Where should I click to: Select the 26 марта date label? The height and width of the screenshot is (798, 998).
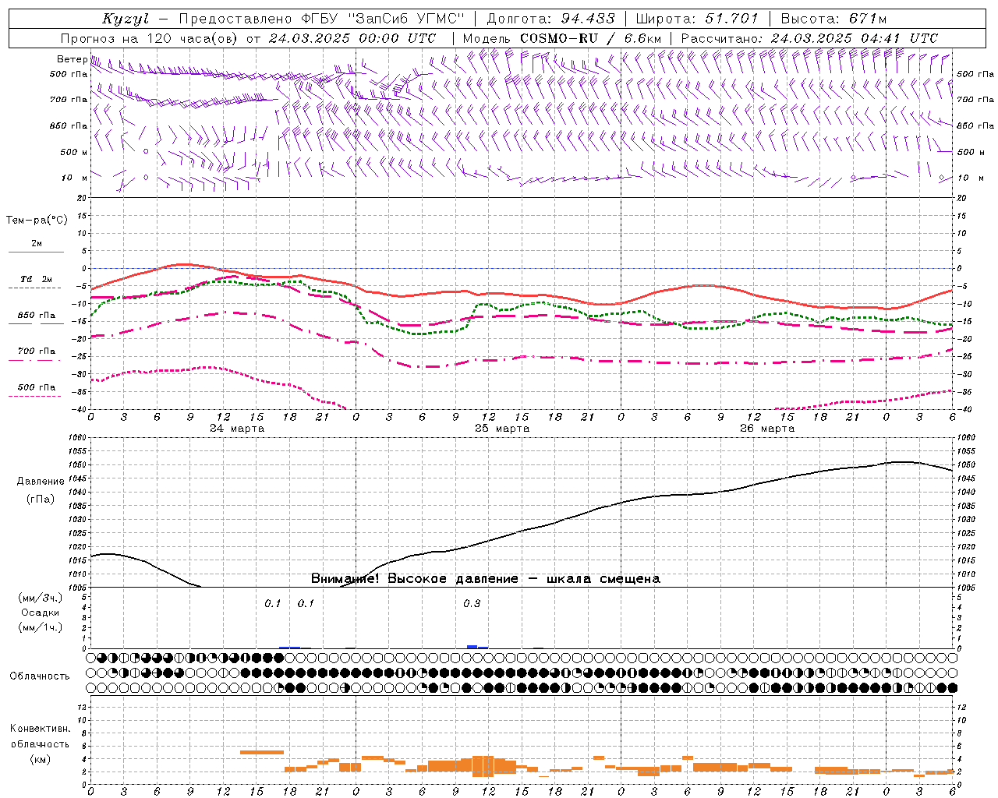[767, 429]
